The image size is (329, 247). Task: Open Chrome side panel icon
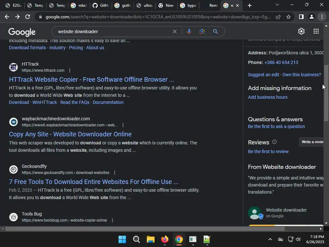[301, 17]
